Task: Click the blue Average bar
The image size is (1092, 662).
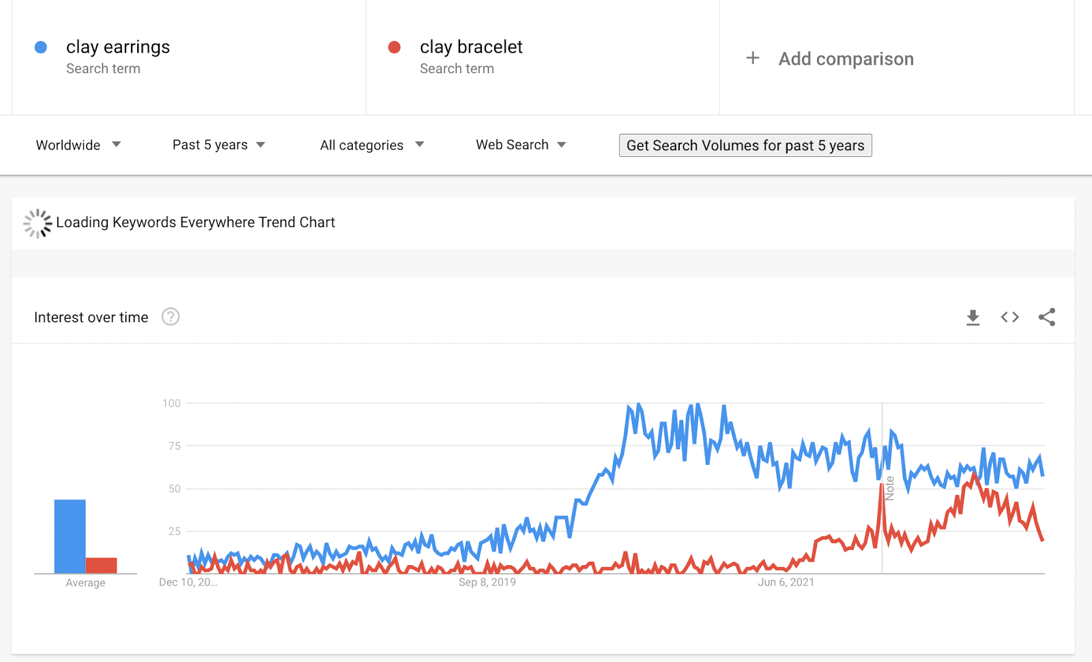Action: [70, 536]
